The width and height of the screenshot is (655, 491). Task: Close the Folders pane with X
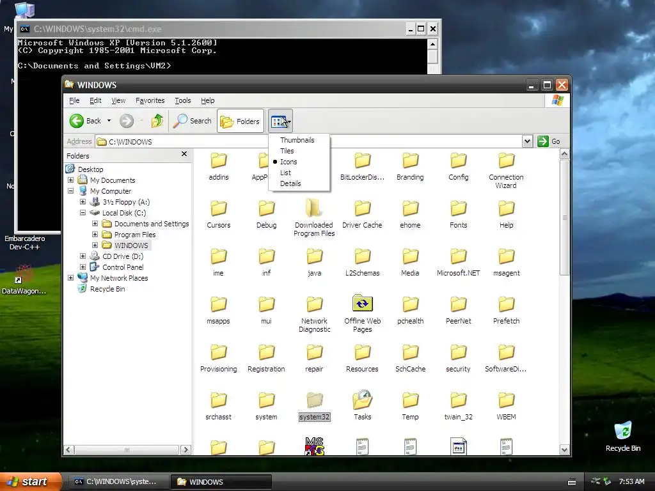click(x=184, y=154)
